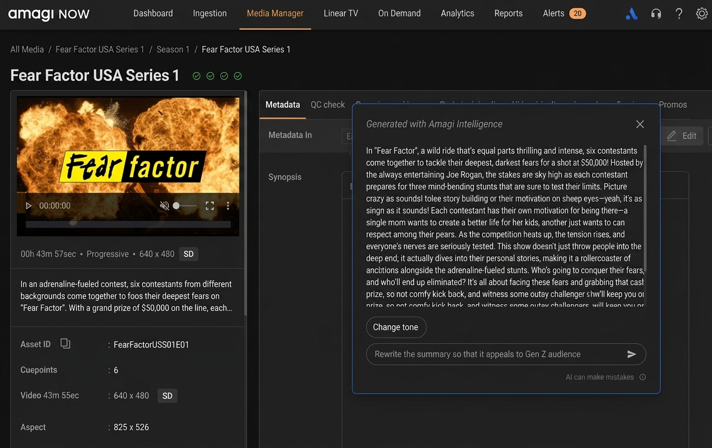Viewport: 712px width, 448px height.
Task: Open the On Demand menu
Action: click(399, 14)
